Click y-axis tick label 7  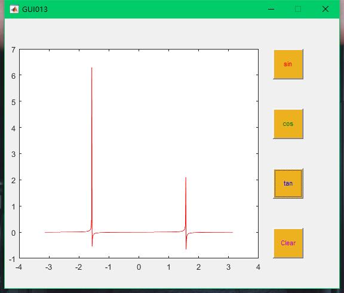(x=14, y=50)
